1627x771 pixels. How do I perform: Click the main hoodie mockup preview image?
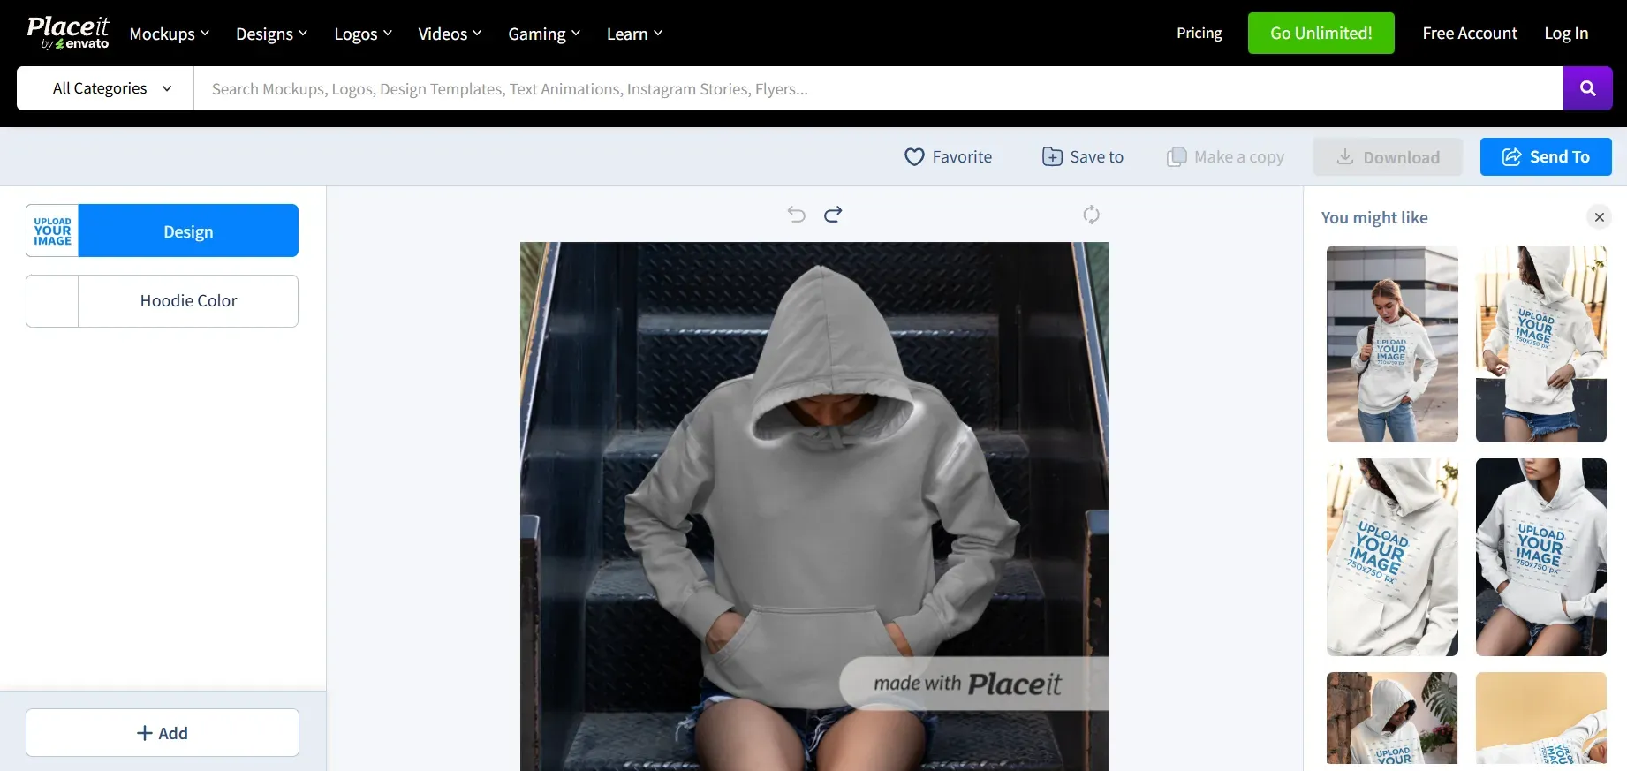click(x=814, y=506)
